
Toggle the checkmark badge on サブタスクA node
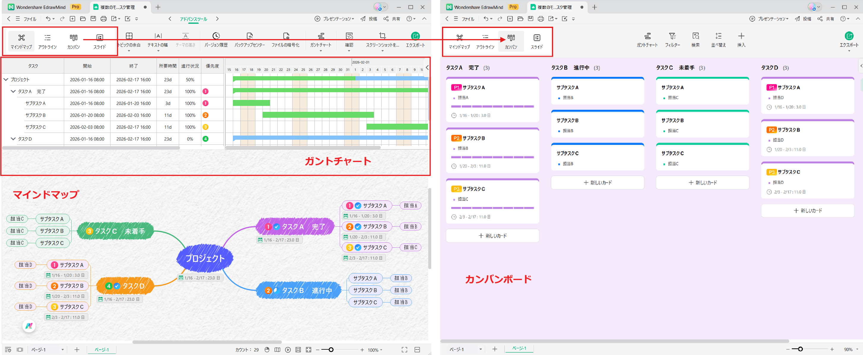tap(358, 206)
